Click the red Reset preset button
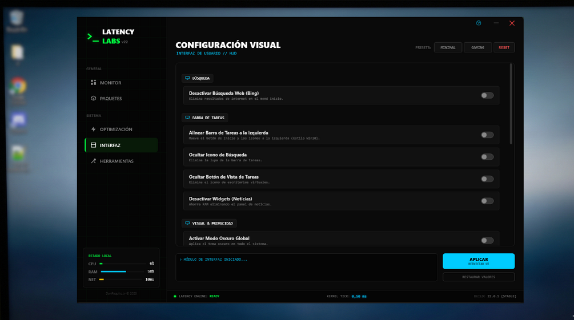The height and width of the screenshot is (320, 574). (x=504, y=47)
